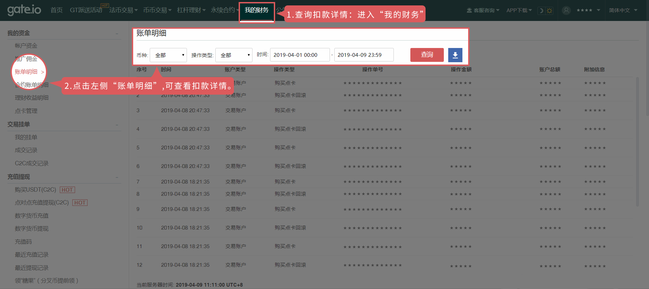
Task: Download the bill details file
Action: (x=455, y=55)
